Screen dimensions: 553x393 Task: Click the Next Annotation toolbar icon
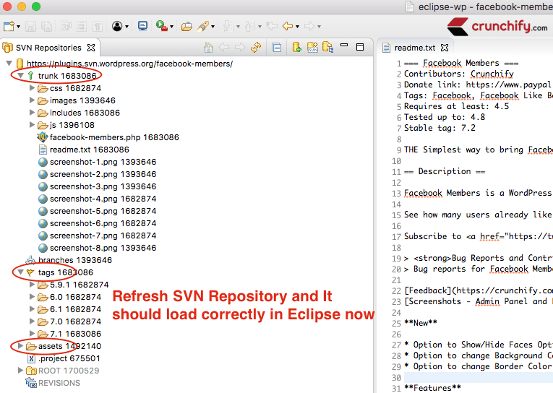pyautogui.click(x=228, y=26)
